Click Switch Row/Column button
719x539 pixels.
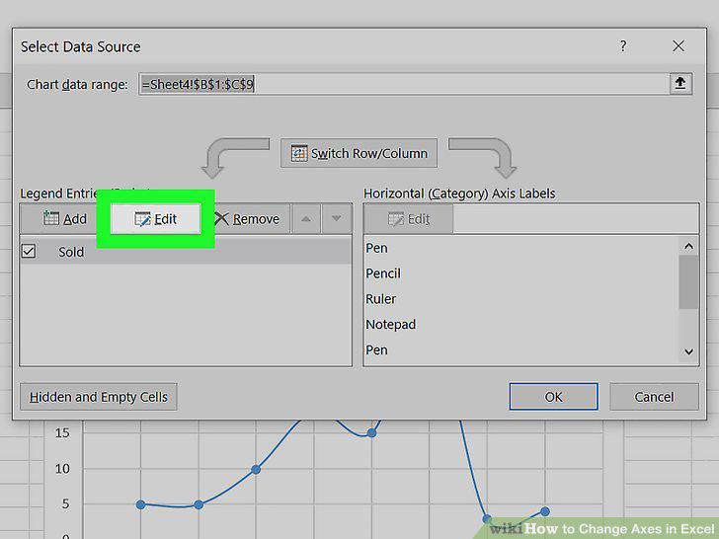[359, 153]
